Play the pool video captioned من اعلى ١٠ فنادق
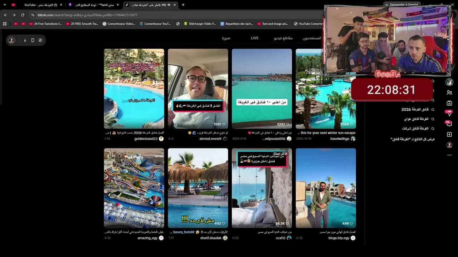Image resolution: width=458 pixels, height=257 pixels. 262,89
